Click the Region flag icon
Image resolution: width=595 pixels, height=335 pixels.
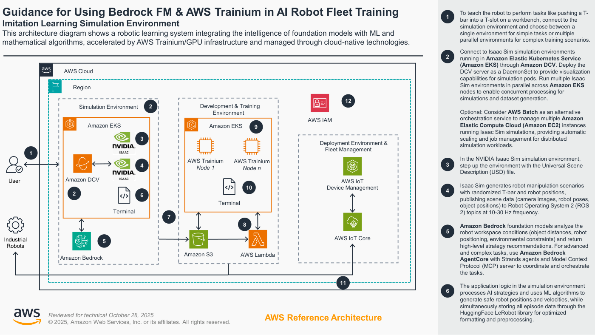pyautogui.click(x=55, y=87)
